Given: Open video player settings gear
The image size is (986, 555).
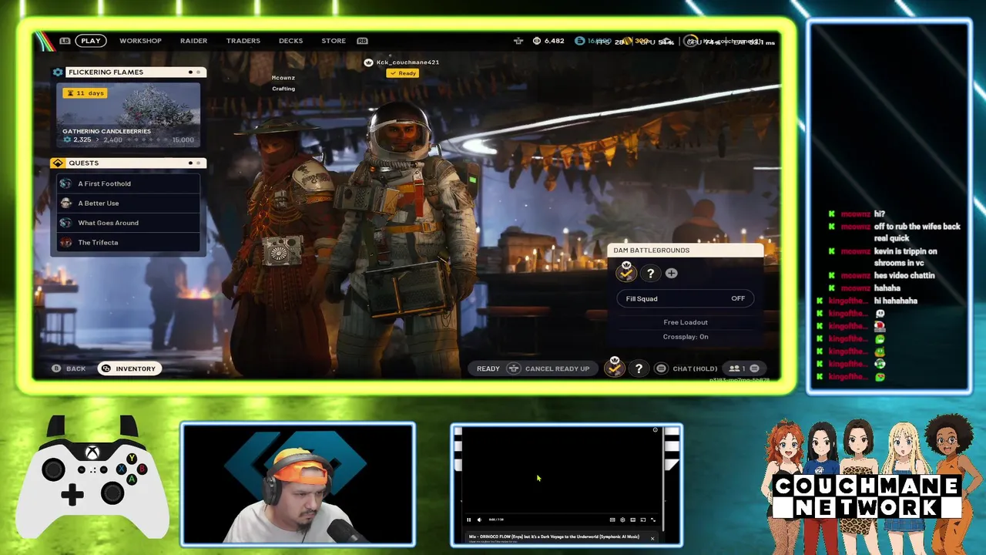Looking at the screenshot, I should coord(622,520).
